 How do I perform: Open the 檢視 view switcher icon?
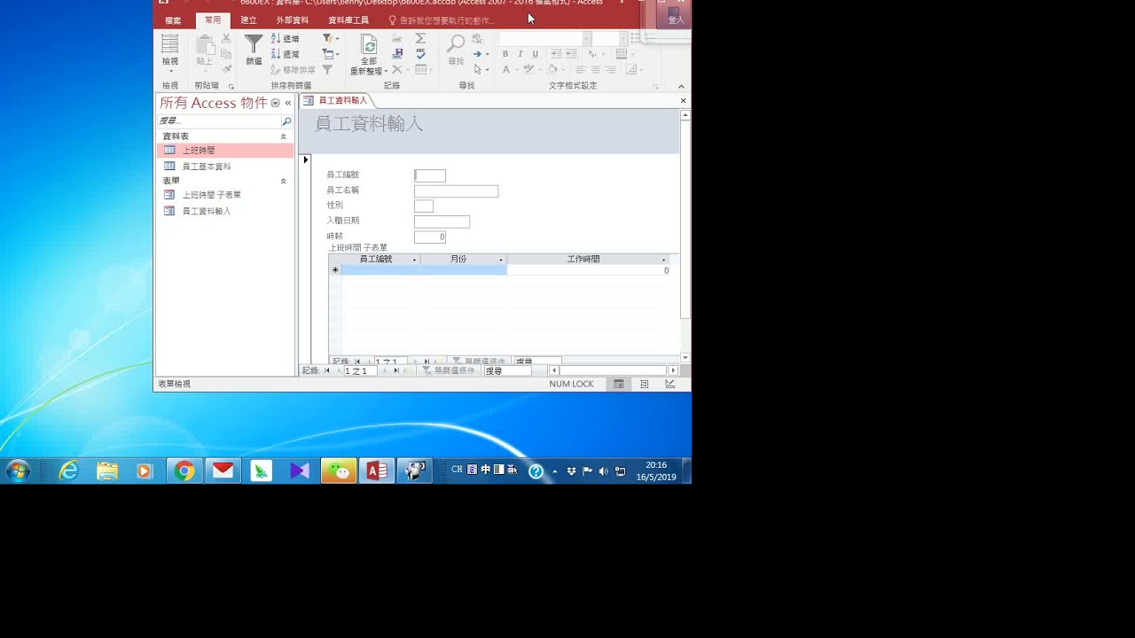(169, 44)
